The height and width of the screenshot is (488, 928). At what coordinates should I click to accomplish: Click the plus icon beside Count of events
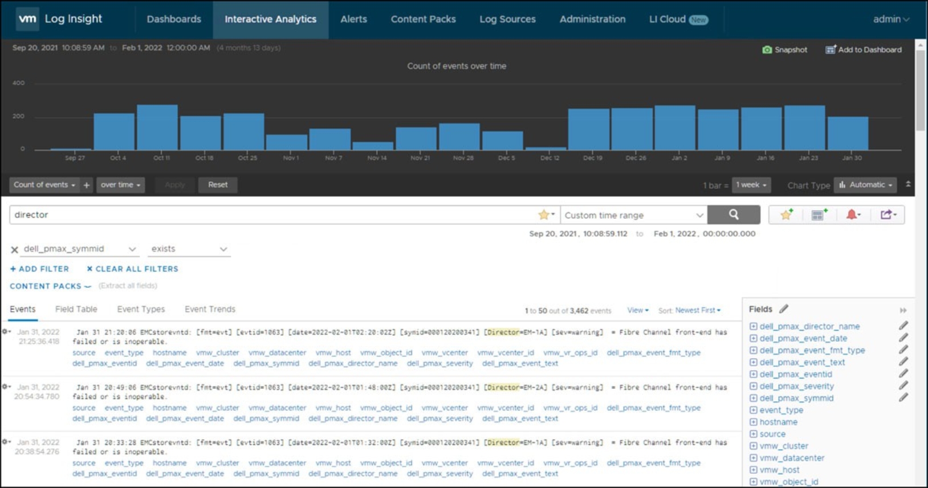tap(87, 185)
